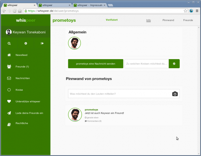Click the circles input field
Image resolution: width=201 pixels, height=156 pixels.
click(x=147, y=64)
